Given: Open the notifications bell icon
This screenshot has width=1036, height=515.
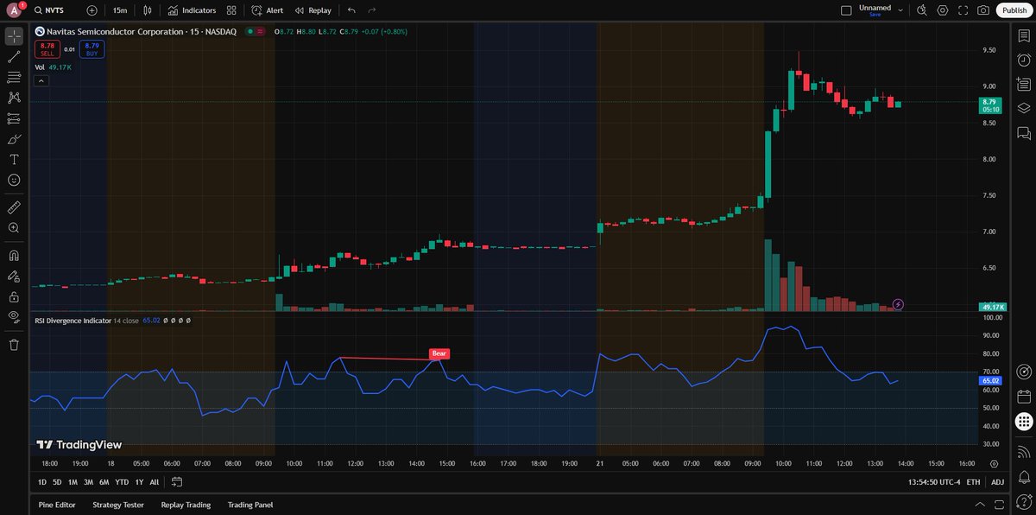Looking at the screenshot, I should [x=1024, y=477].
